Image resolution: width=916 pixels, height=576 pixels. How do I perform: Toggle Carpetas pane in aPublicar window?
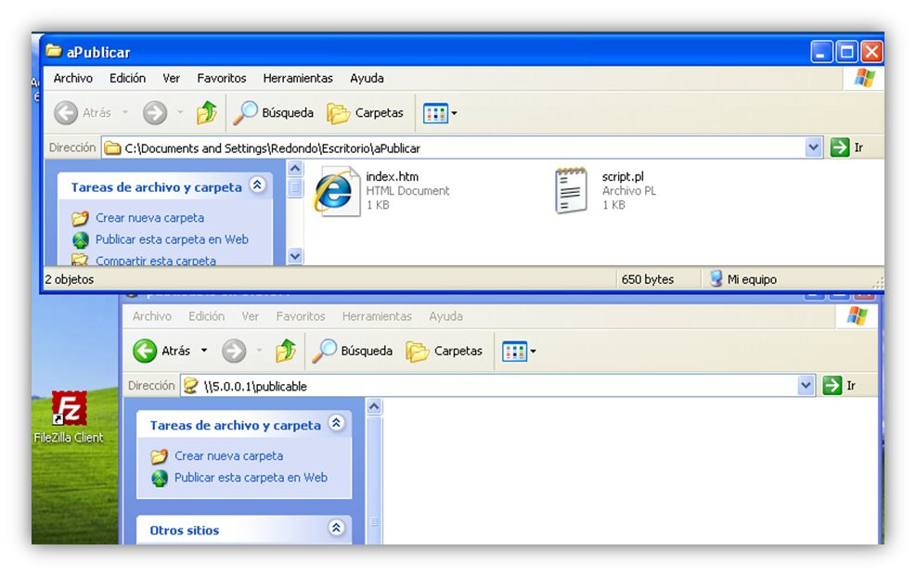click(x=365, y=112)
